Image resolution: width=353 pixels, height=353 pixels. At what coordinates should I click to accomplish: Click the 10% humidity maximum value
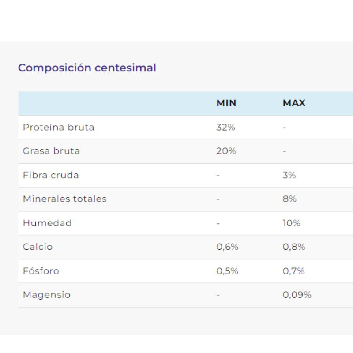[291, 223]
